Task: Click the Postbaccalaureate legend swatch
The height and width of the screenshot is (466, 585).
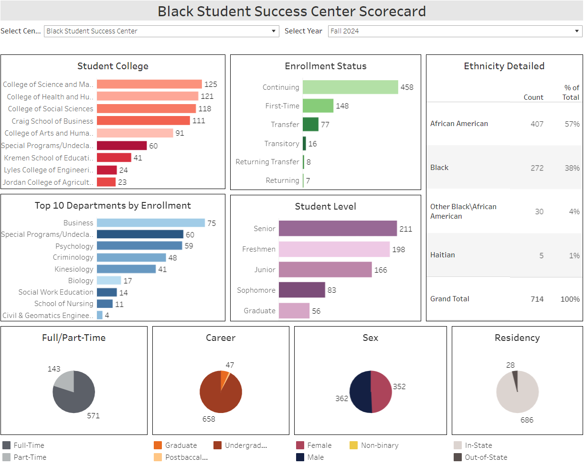Action: point(158,457)
